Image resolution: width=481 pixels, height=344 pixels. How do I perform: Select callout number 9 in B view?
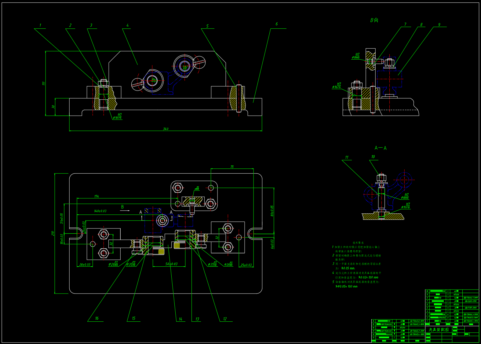(439, 24)
